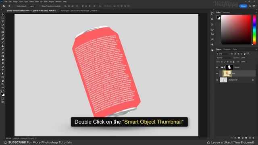
Task: Open the Color panel flyout menu
Action: (256, 12)
